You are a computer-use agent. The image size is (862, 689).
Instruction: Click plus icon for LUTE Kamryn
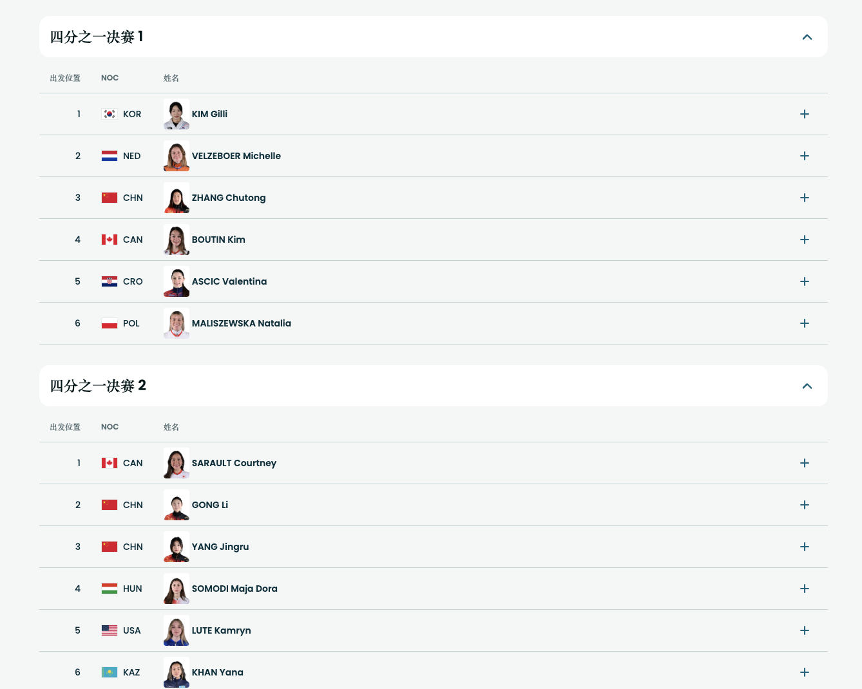[804, 630]
